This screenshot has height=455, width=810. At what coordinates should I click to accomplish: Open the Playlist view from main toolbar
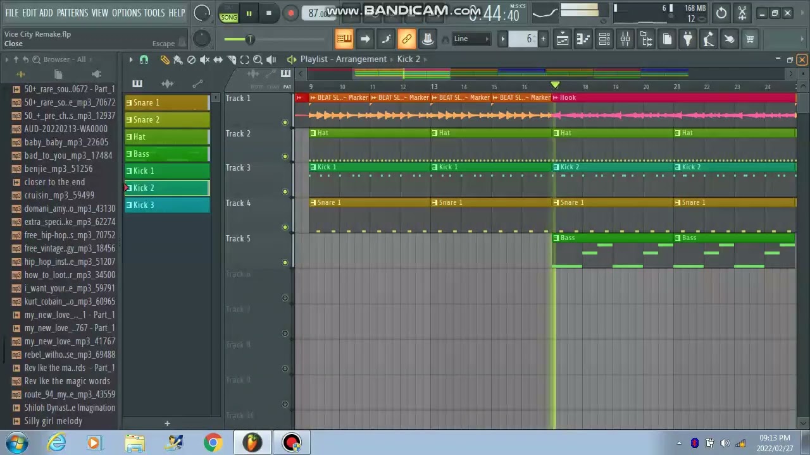tap(563, 39)
